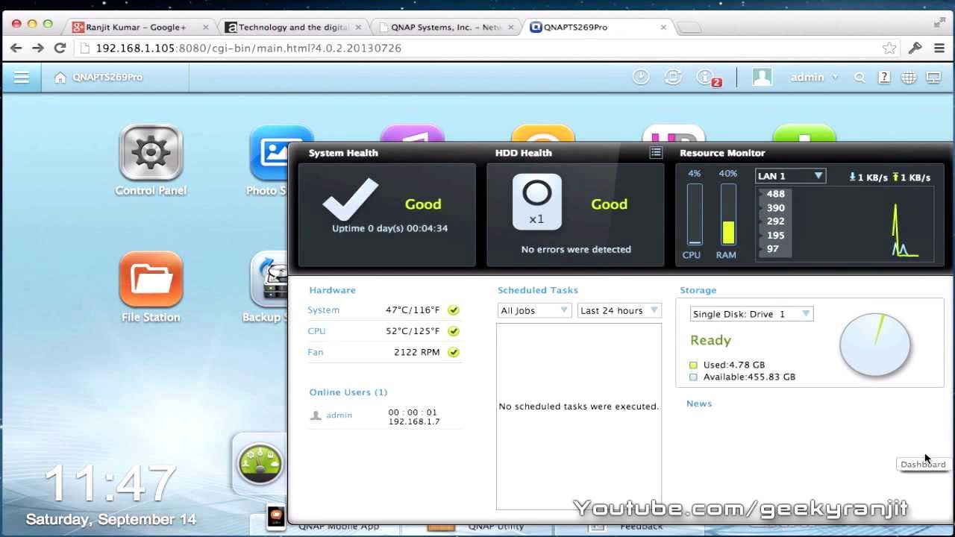The width and height of the screenshot is (955, 537).
Task: Switch to the Ranjit Kumar – Google+ tab
Action: (136, 27)
